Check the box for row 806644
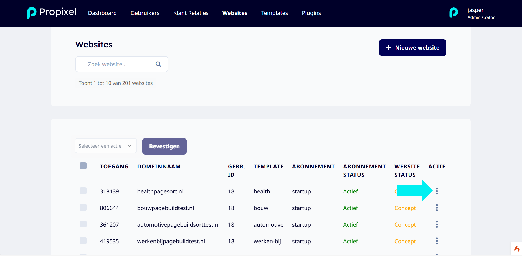522x256 pixels. [83, 207]
